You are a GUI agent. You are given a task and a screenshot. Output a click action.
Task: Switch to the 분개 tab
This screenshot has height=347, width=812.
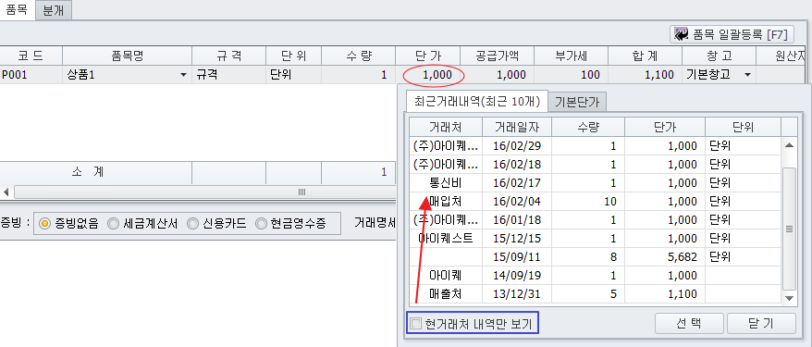pos(54,10)
